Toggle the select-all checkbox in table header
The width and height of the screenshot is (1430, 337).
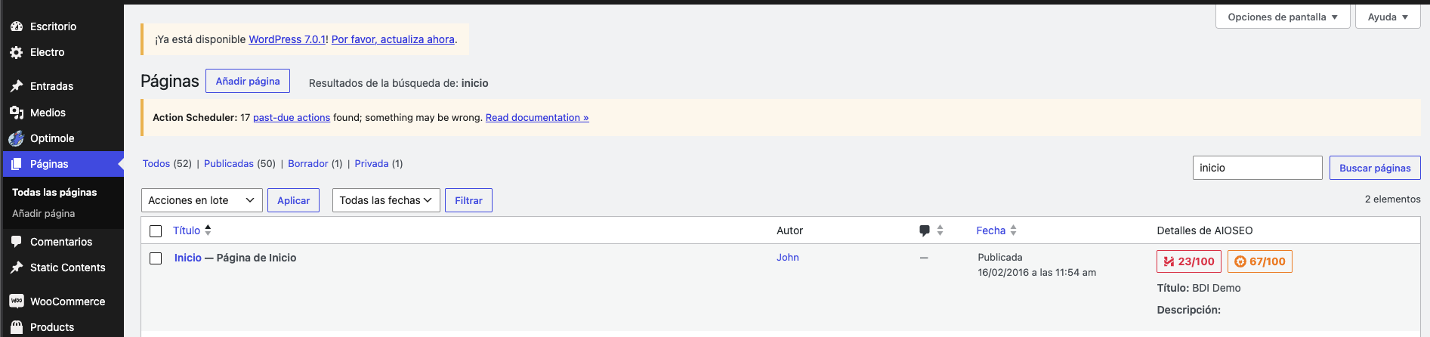pyautogui.click(x=156, y=231)
